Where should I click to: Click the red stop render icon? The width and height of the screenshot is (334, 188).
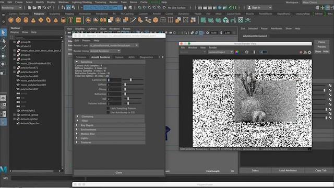click(x=301, y=52)
